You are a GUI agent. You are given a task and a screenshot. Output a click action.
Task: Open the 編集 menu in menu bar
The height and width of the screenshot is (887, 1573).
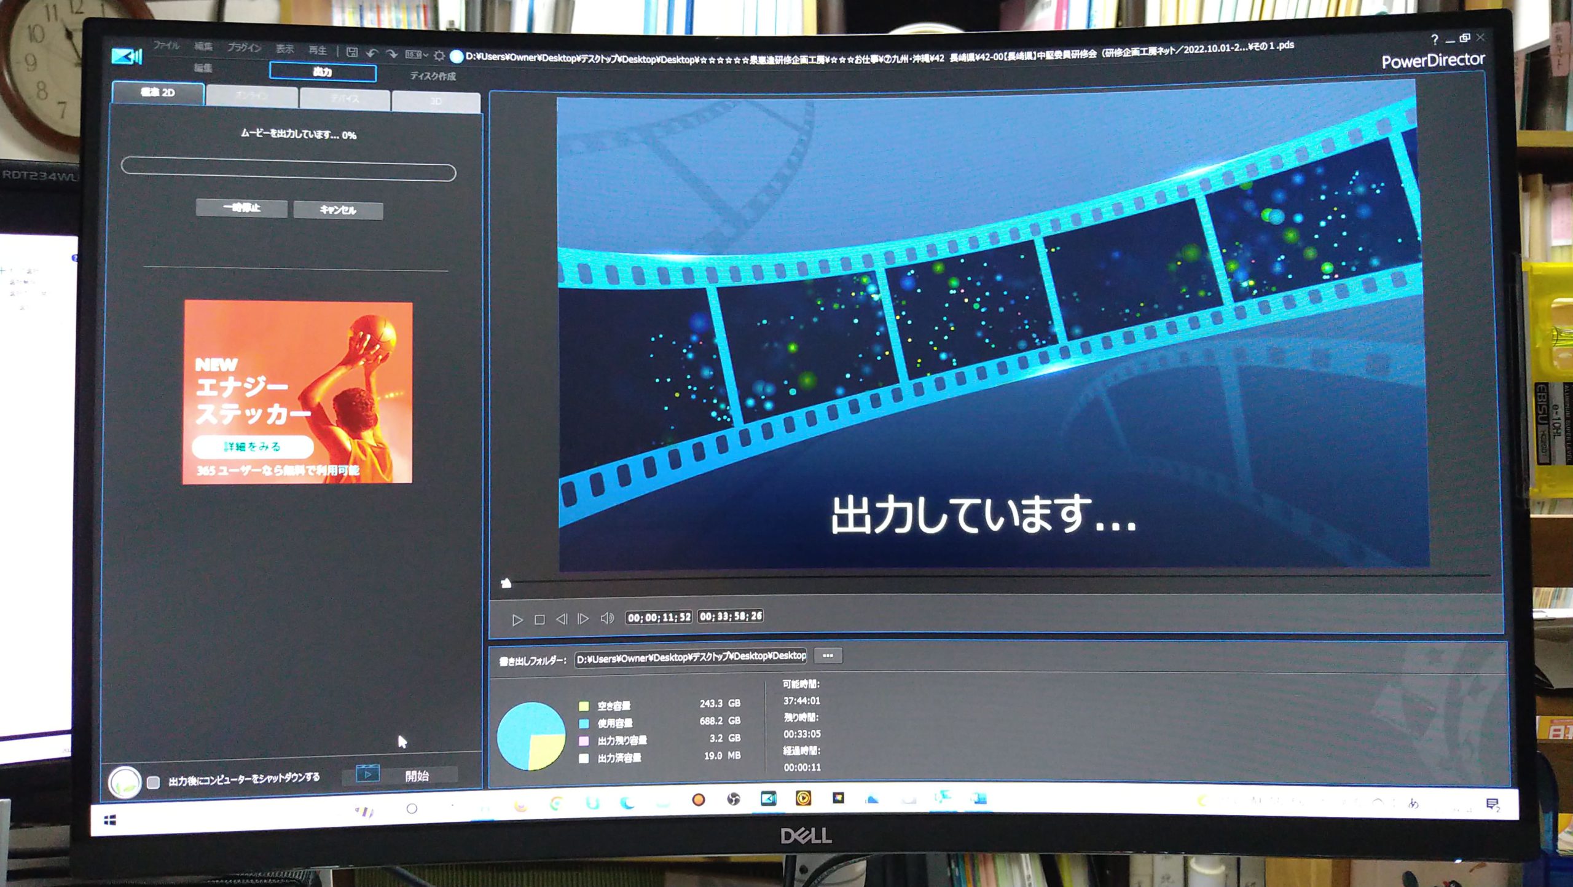[x=203, y=47]
